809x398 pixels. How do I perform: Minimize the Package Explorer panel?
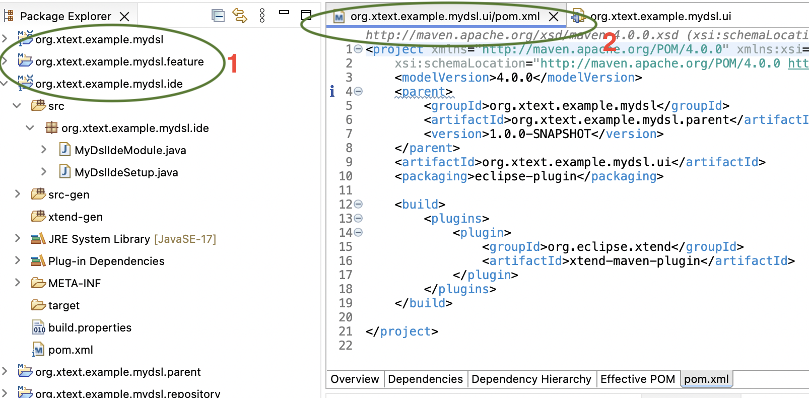click(x=284, y=13)
